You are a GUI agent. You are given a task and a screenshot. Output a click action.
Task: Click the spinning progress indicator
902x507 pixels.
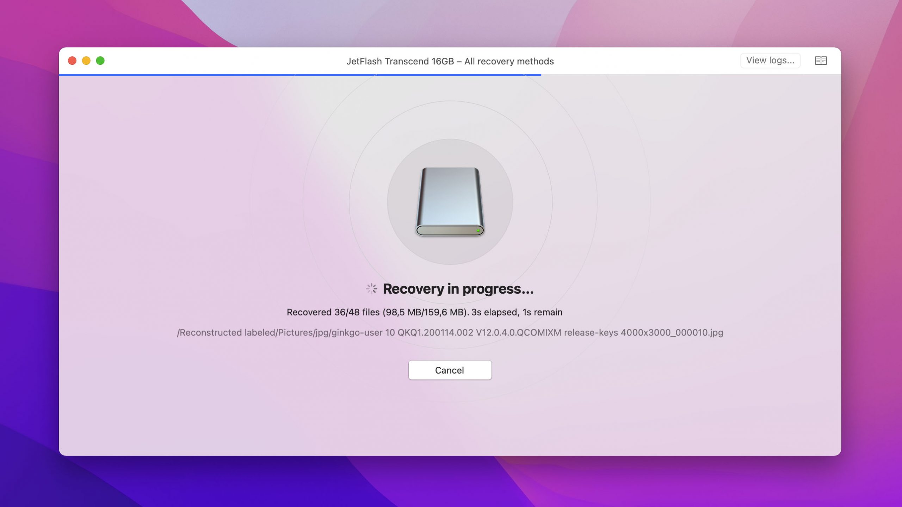pos(371,289)
